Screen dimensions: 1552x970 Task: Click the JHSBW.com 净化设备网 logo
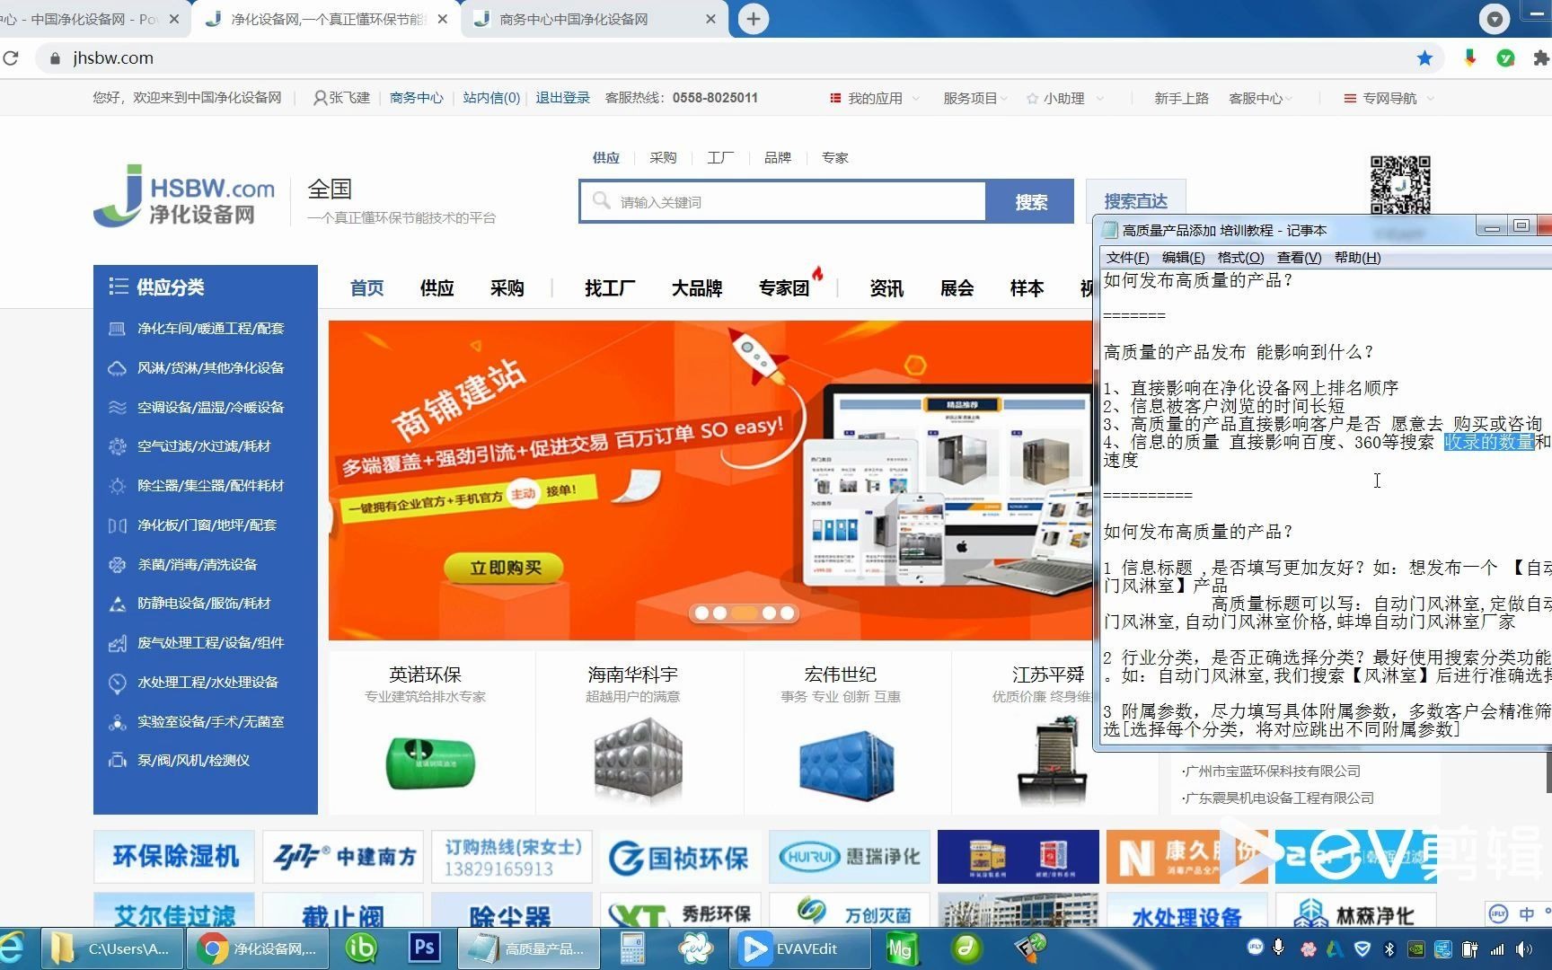click(x=184, y=195)
